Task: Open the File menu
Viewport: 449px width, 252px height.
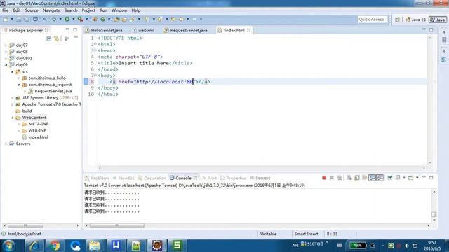Action: point(5,10)
